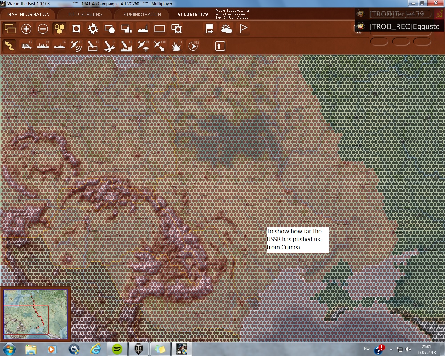This screenshot has width=445, height=356.
Task: Select the F6 bomb unit mode
Action: (93, 46)
